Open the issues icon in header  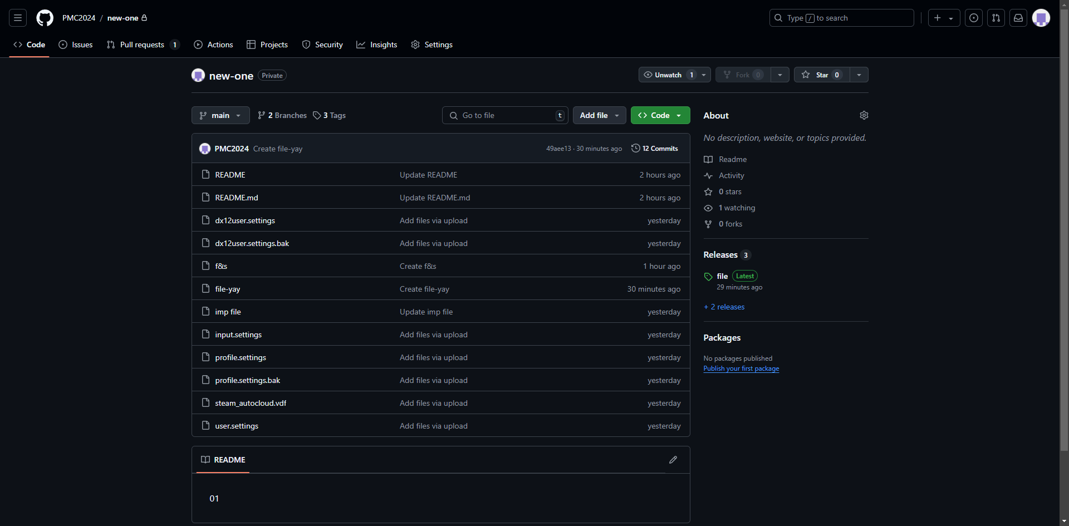973,18
